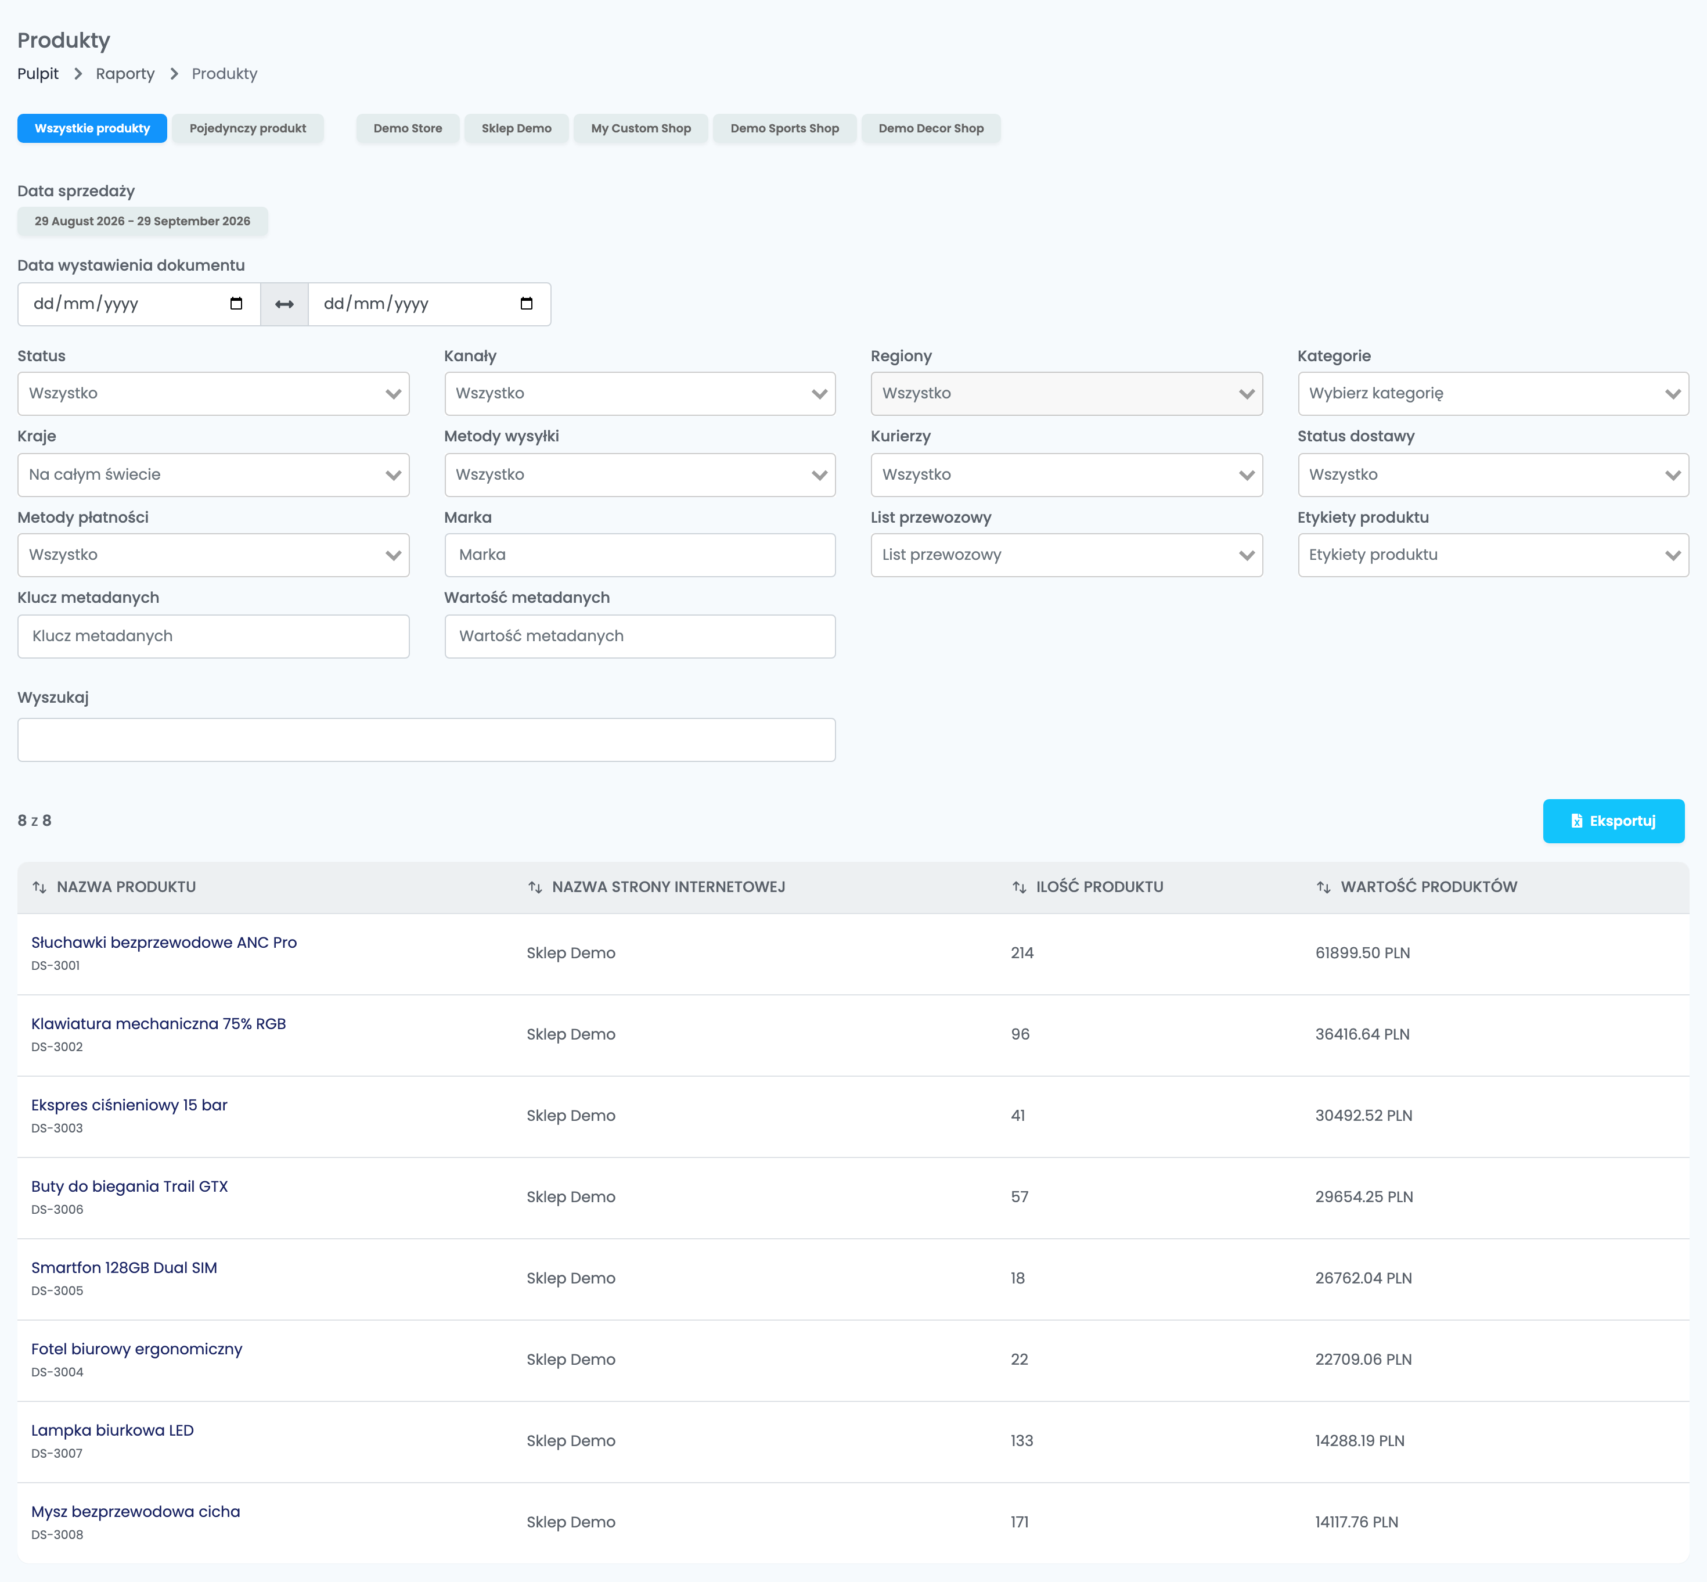Focus the Wartość metadanych input
Viewport: 1707px width, 1582px height.
tap(640, 636)
